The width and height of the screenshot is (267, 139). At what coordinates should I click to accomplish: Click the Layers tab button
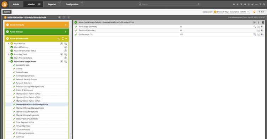pos(7,12)
